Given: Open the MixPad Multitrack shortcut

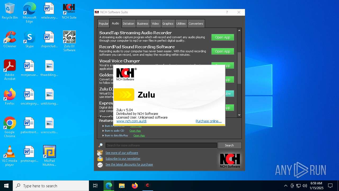Looking at the screenshot, I should 49,156.
